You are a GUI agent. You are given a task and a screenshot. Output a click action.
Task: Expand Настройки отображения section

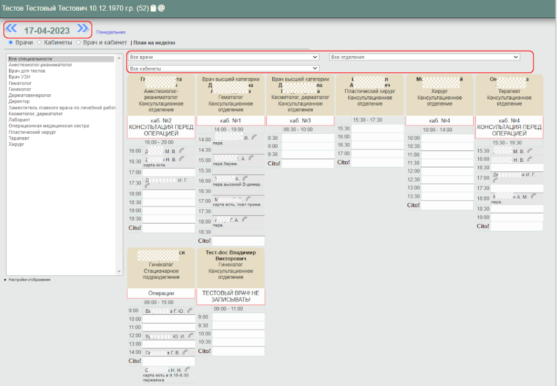28,280
